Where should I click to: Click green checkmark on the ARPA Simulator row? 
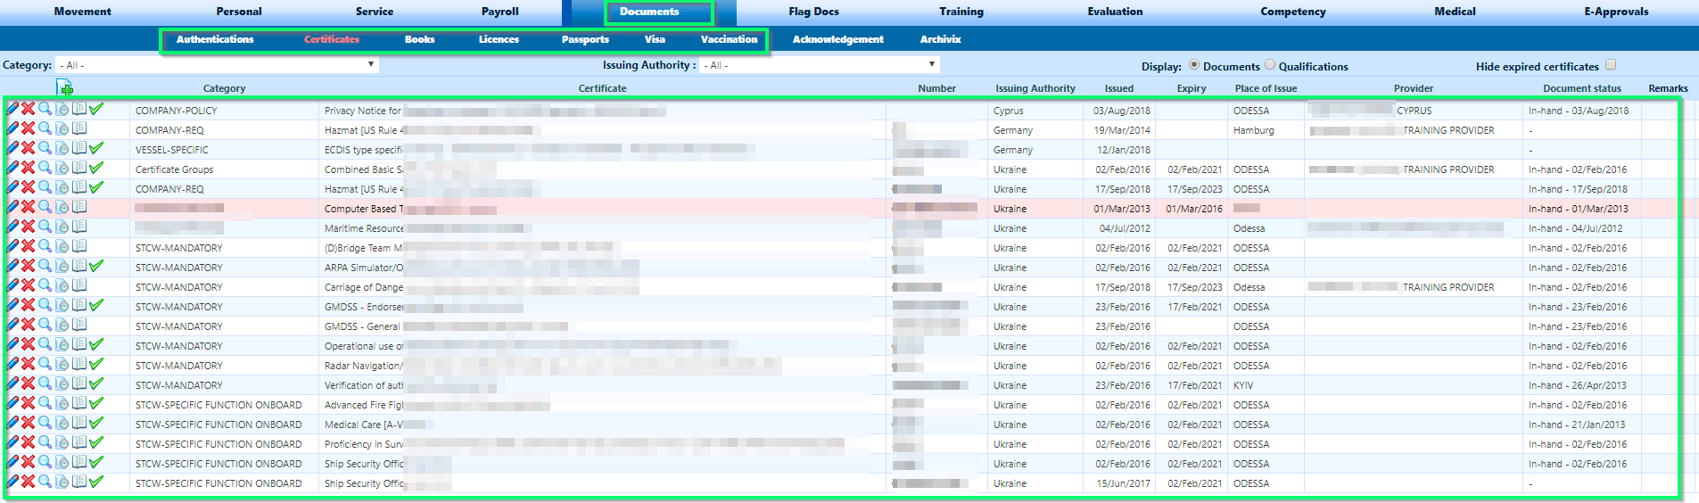click(x=96, y=266)
